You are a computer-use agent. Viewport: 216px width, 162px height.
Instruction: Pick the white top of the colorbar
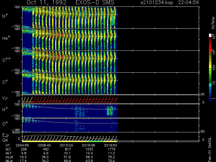tap(210, 35)
